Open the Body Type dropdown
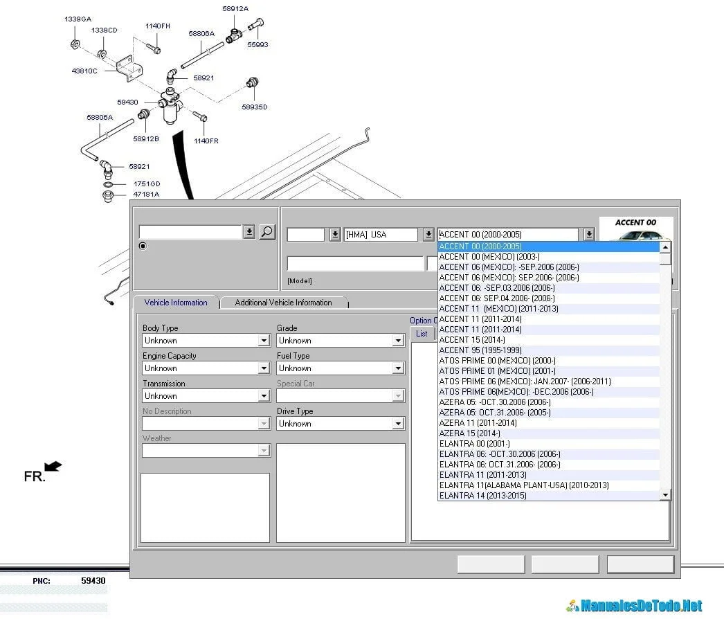724x619 pixels. pyautogui.click(x=264, y=341)
